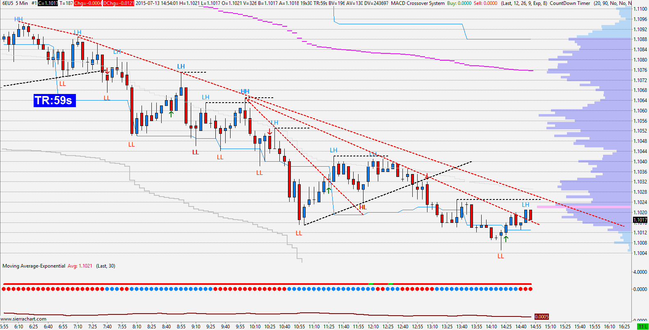The image size is (649, 330).
Task: Click the large blue TR:59s countdown box
Action: 55,100
